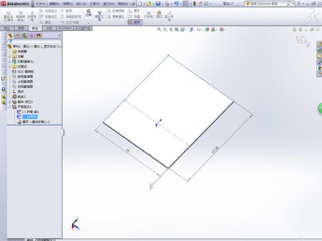Collapse the flat pattern tree node
322x241 pixels.
[10, 107]
